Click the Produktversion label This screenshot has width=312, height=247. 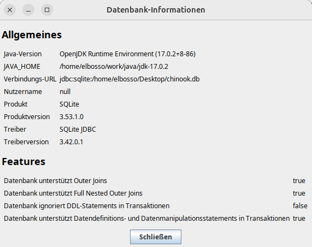click(x=27, y=116)
